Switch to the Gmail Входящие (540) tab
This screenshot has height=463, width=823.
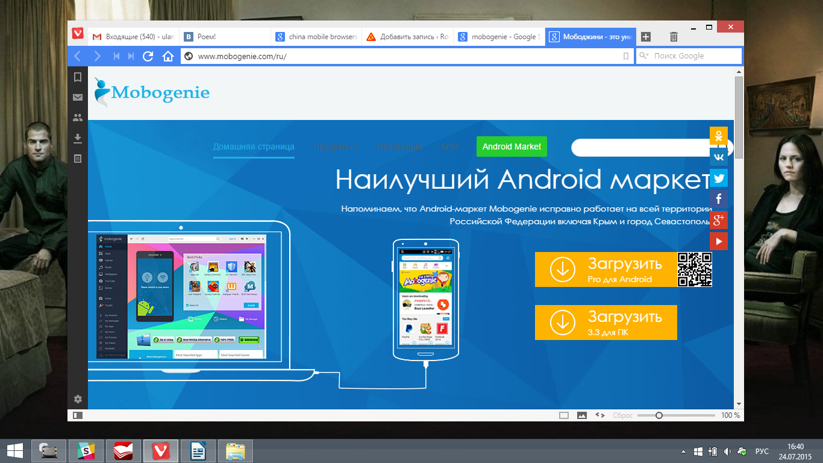coord(133,37)
